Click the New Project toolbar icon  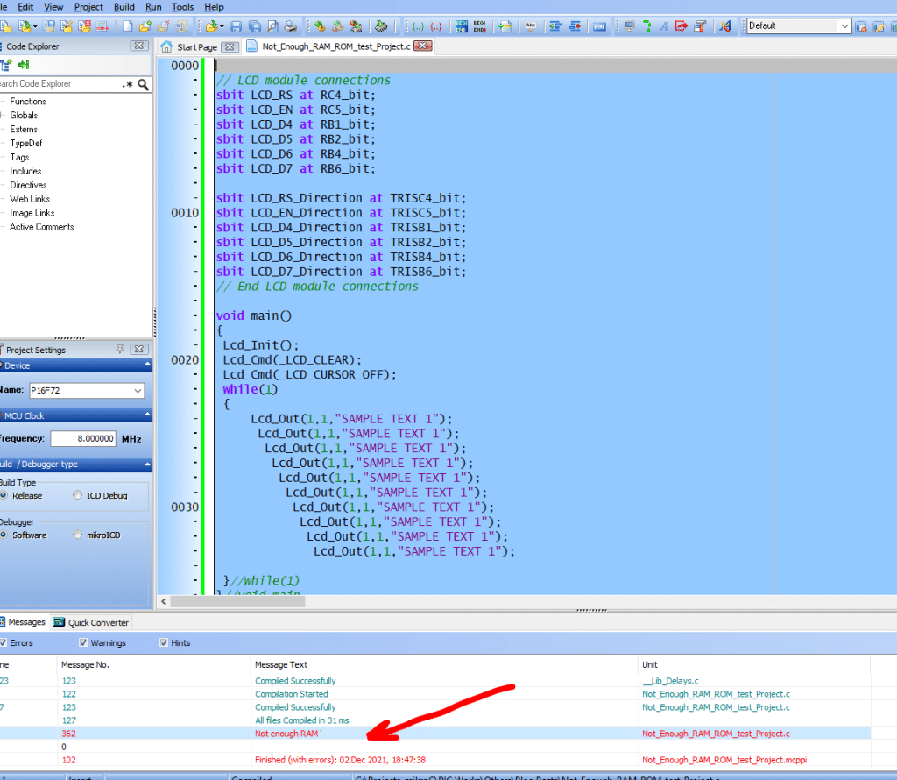(5, 26)
